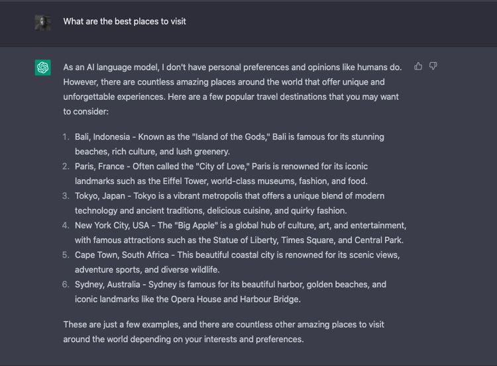Click the Sydney, Australia list entry
The height and width of the screenshot is (366, 497).
(231, 292)
